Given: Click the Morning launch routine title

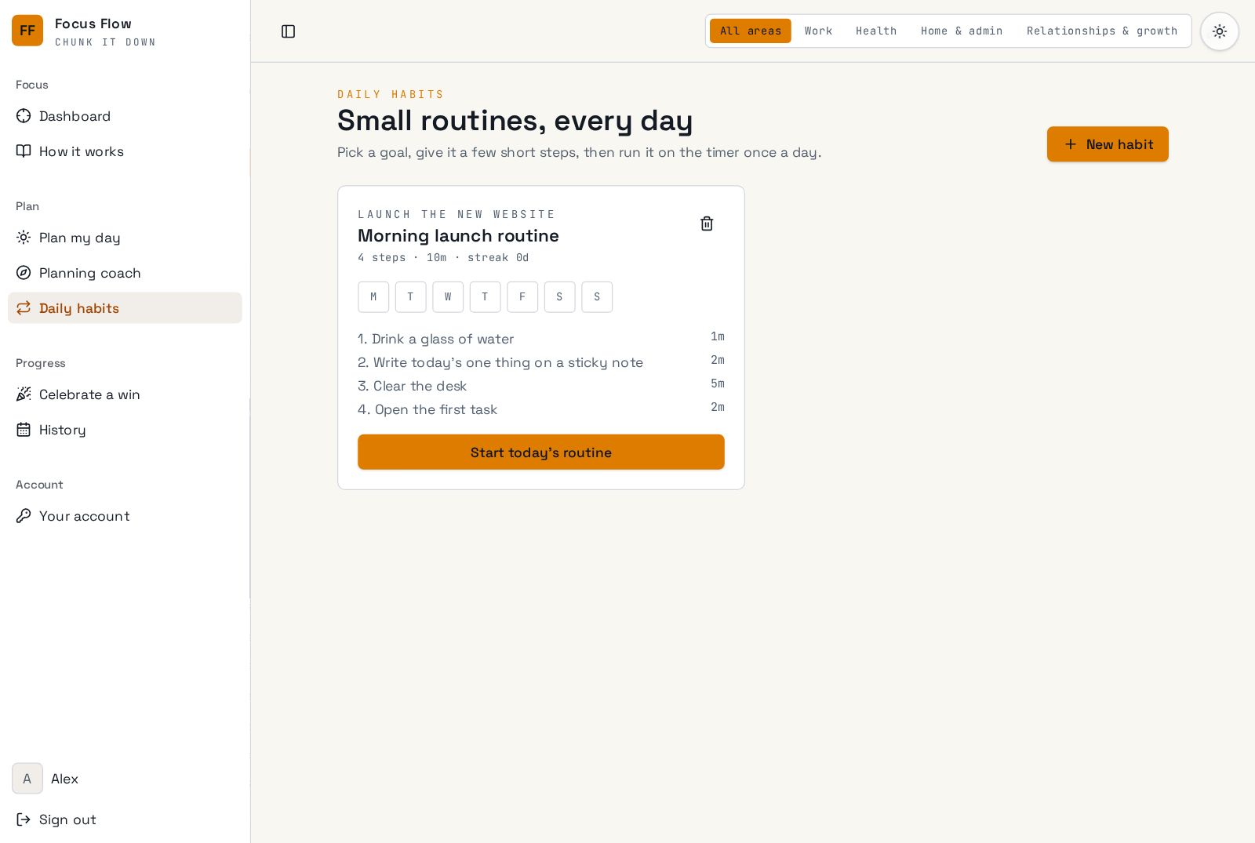Looking at the screenshot, I should (x=458, y=236).
